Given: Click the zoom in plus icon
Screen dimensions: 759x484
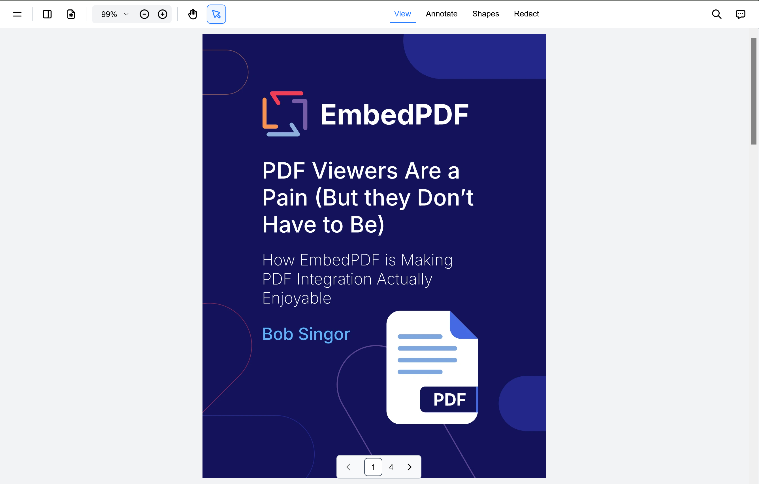Looking at the screenshot, I should pyautogui.click(x=162, y=14).
